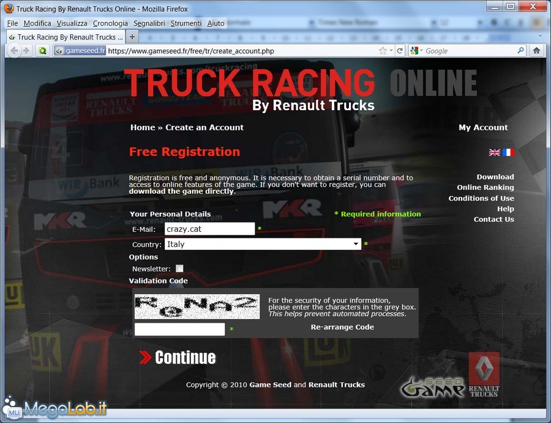Expand the Country dropdown showing Italy
Screen dimensions: 551x423
(x=263, y=244)
